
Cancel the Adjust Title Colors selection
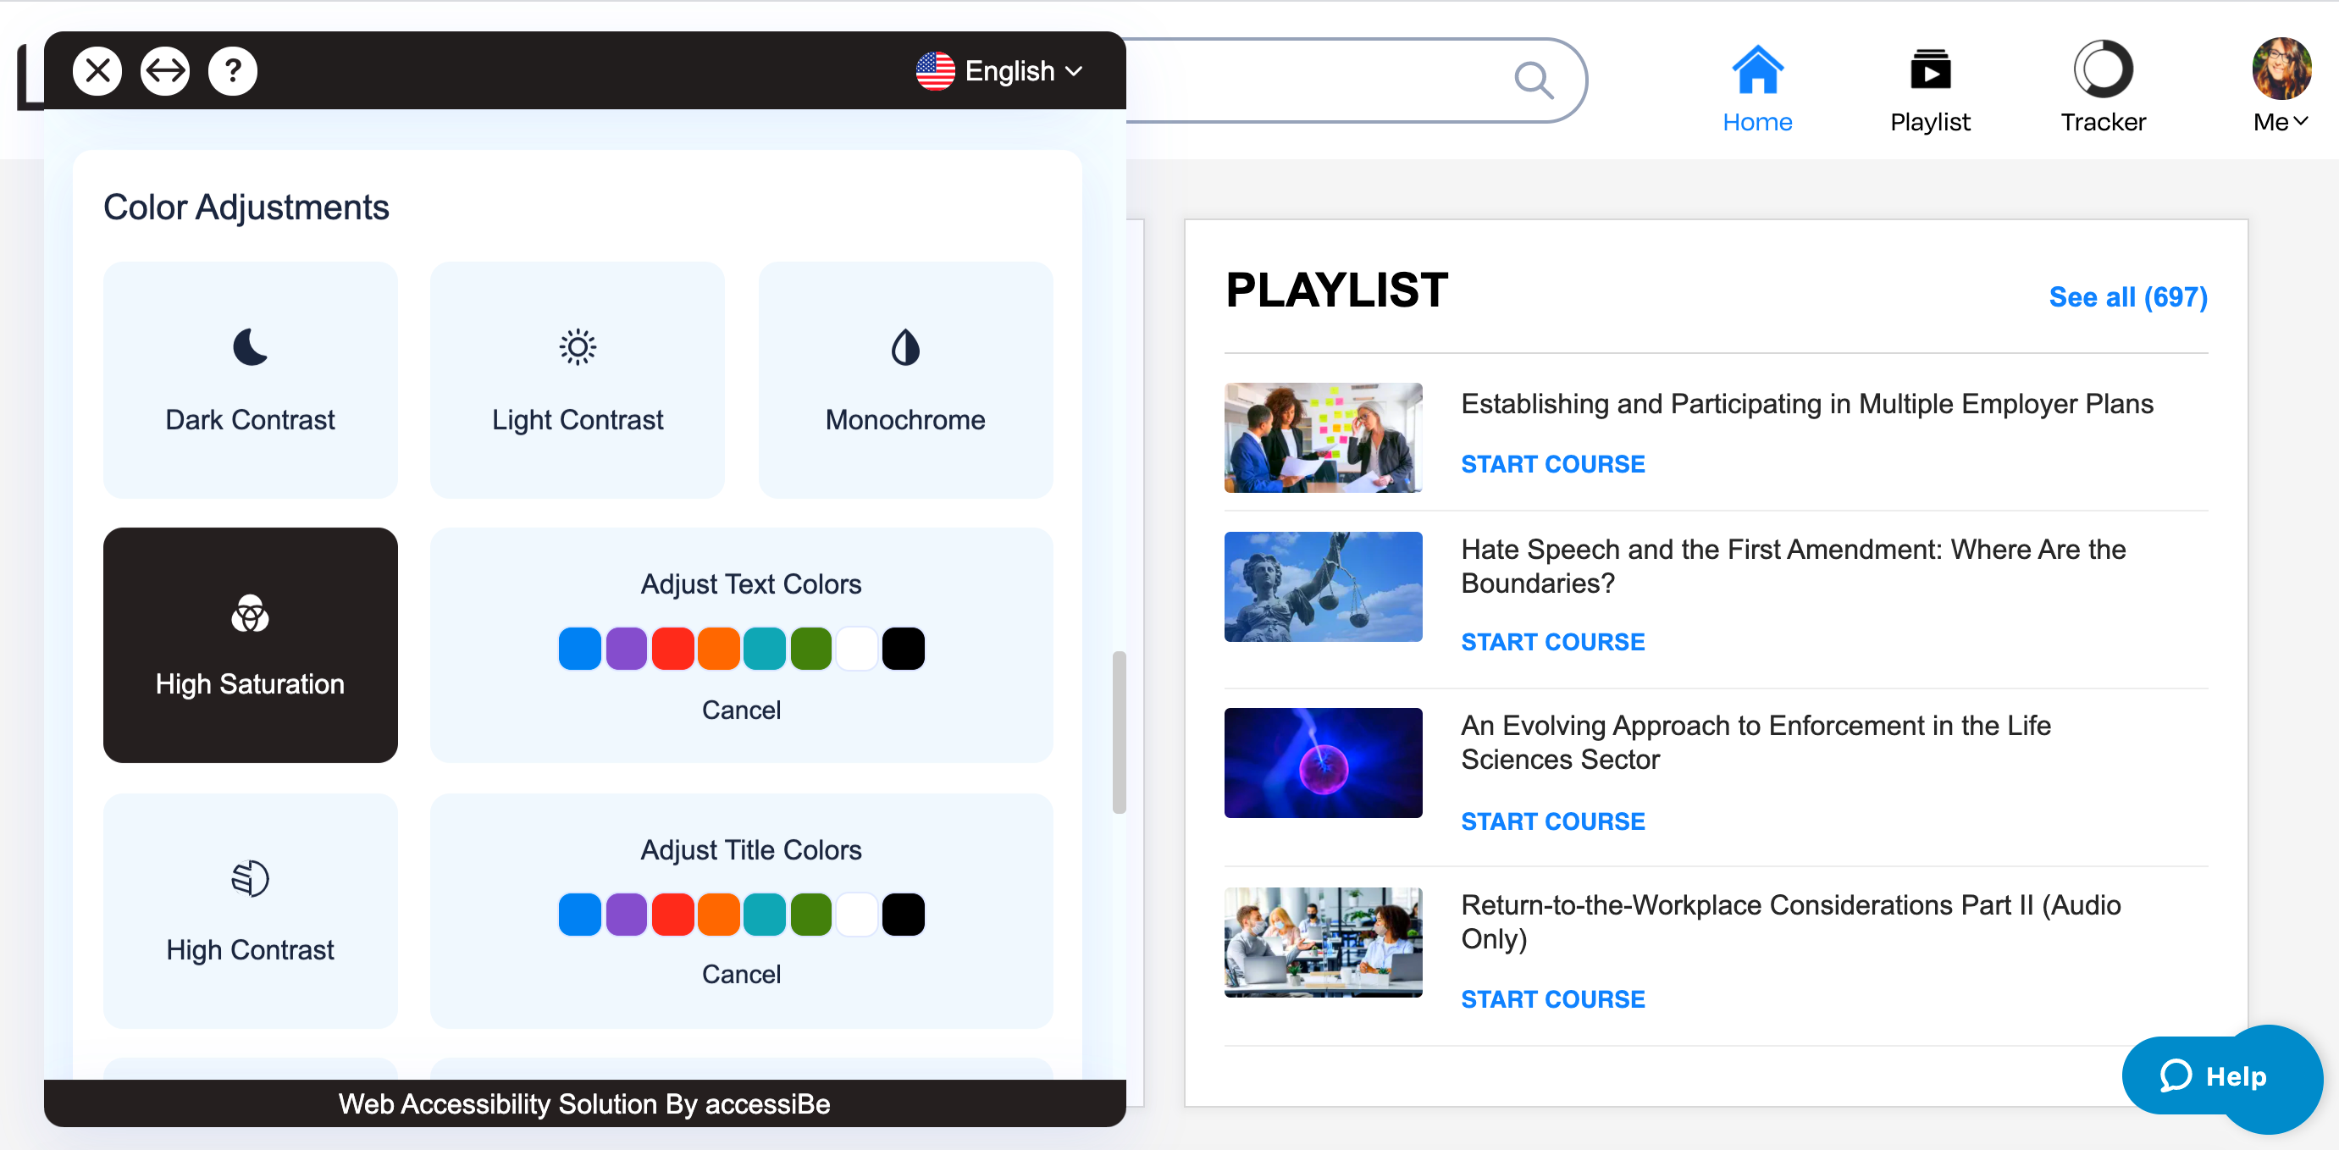pos(740,974)
